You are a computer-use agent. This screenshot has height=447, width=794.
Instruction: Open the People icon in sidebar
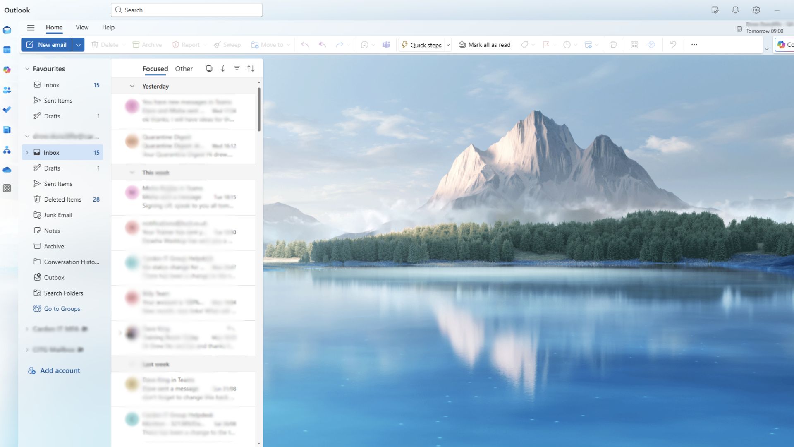pos(7,90)
